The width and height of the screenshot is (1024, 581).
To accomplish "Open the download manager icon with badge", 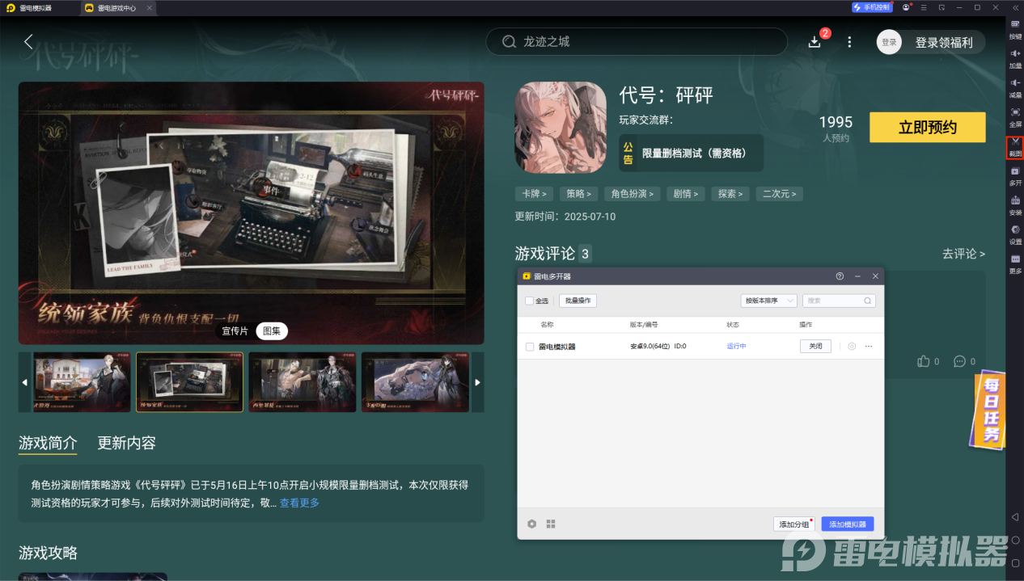I will [815, 41].
